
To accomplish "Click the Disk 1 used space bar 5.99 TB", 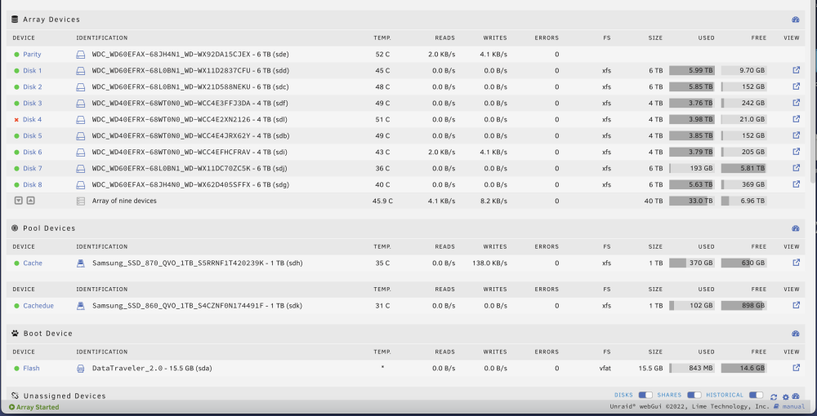I will 691,71.
